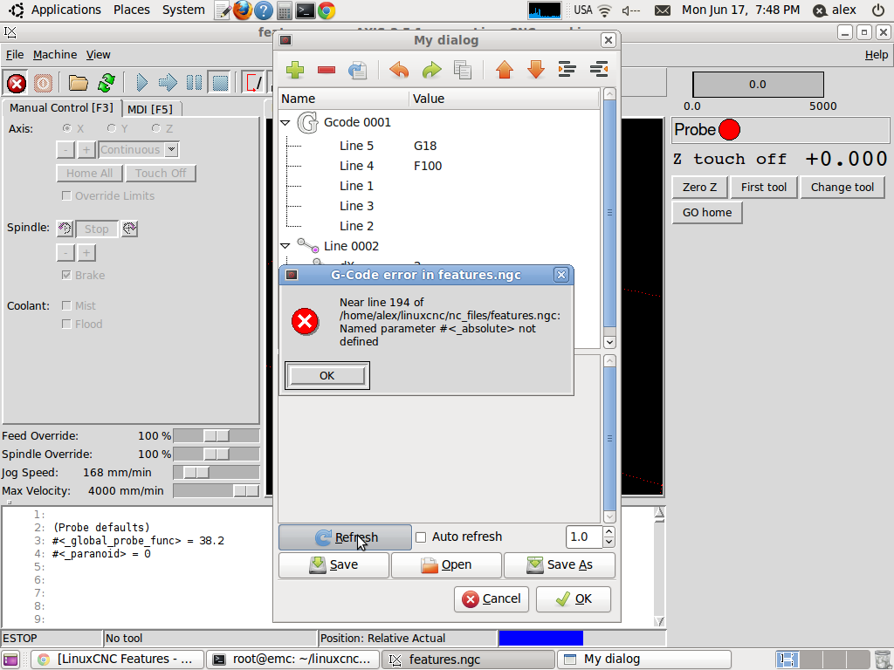Click the green Redo arrow icon
The width and height of the screenshot is (894, 670).
point(431,70)
